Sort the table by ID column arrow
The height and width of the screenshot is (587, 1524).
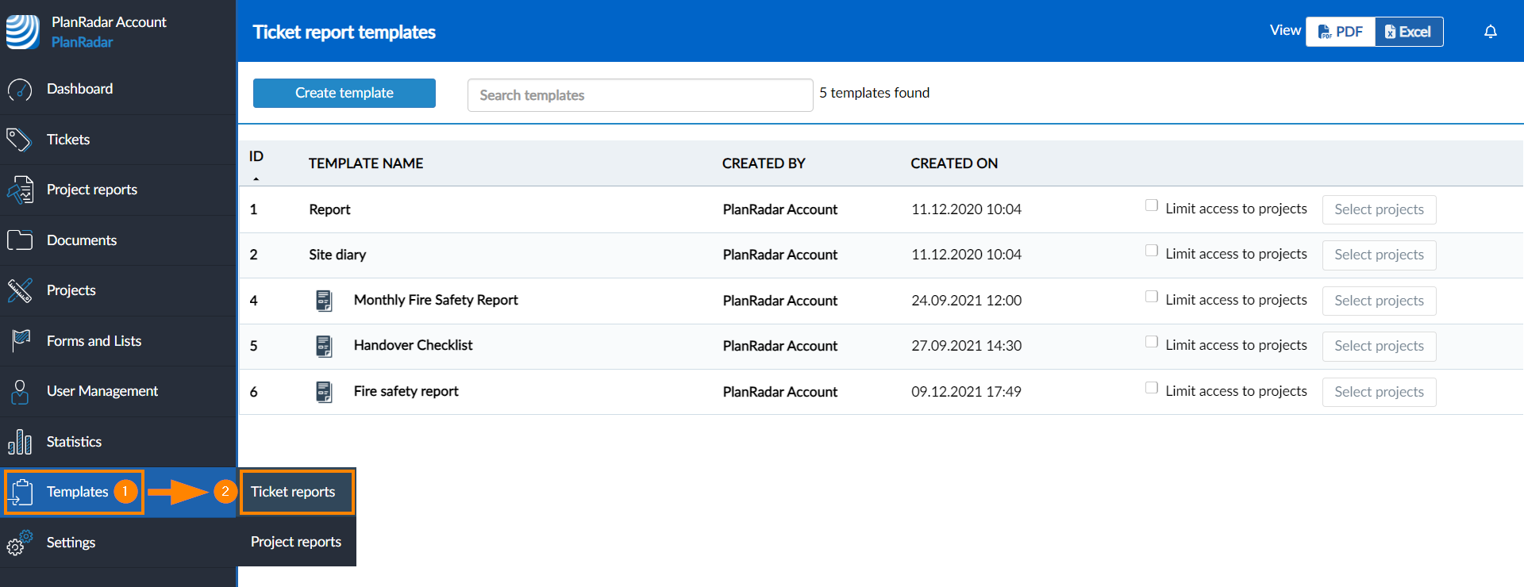[256, 178]
